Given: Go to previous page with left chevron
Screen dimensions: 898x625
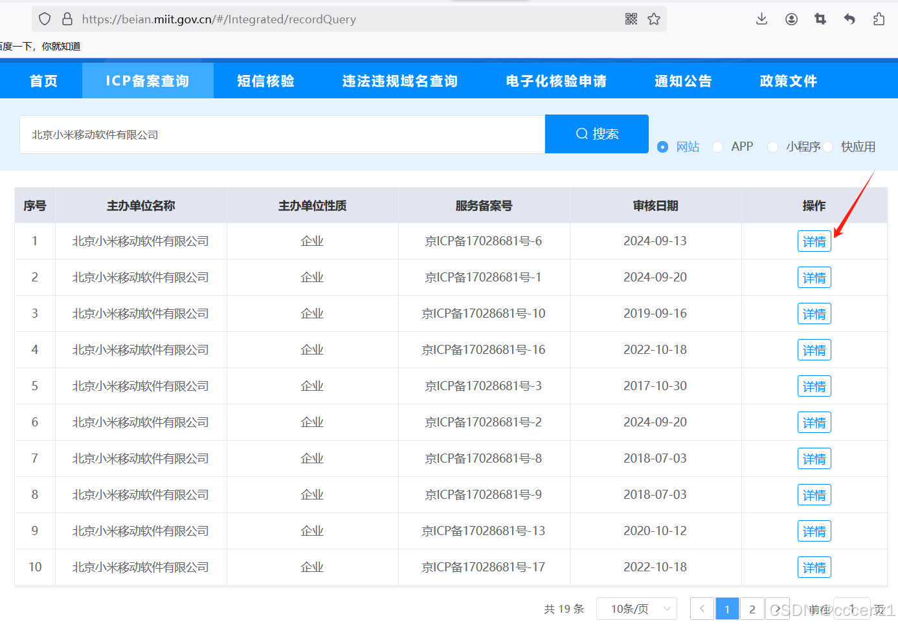Looking at the screenshot, I should click(x=702, y=609).
